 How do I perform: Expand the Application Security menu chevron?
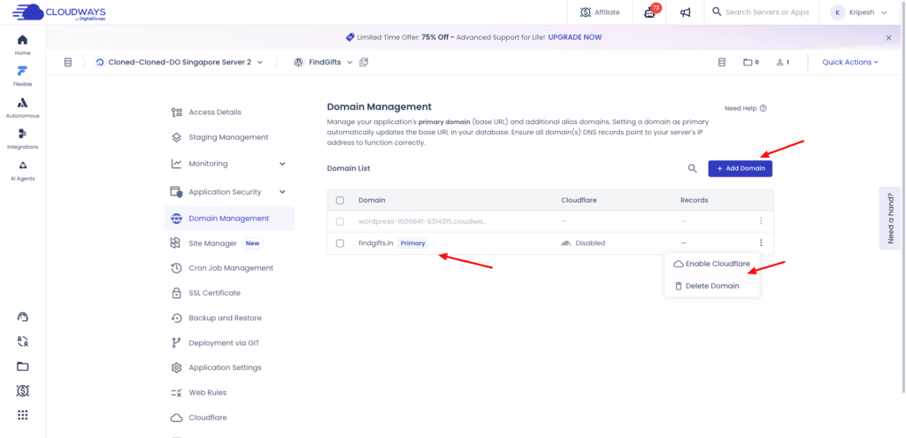click(282, 192)
